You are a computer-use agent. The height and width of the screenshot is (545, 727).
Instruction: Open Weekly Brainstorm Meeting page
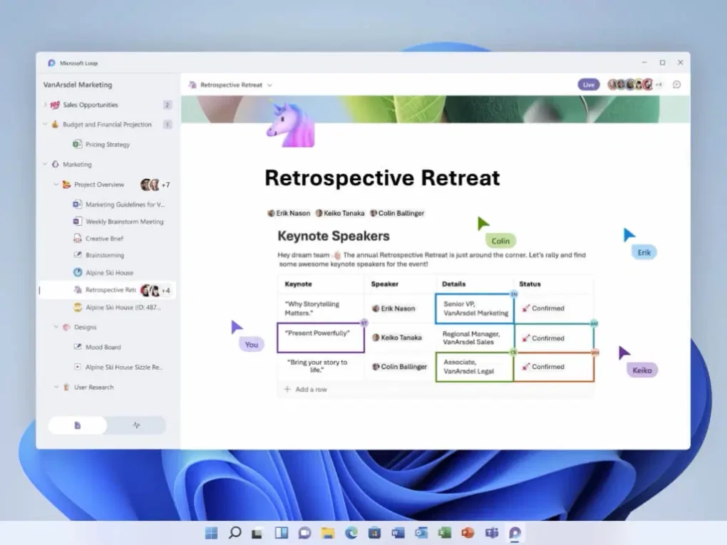(x=124, y=222)
